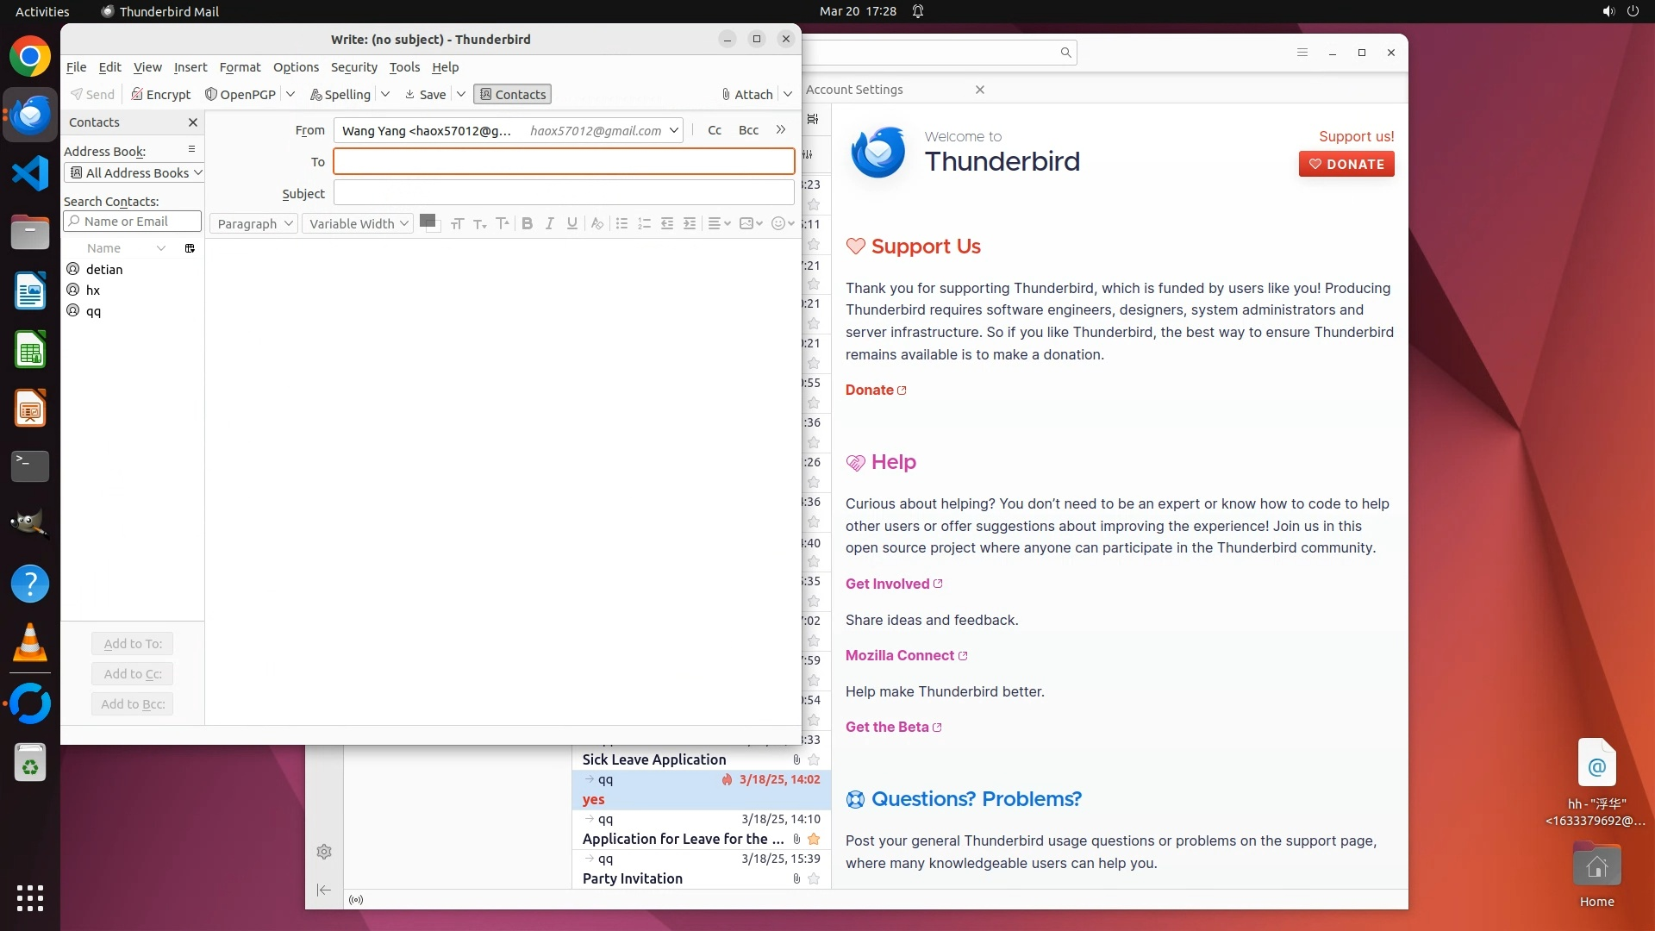The image size is (1655, 931).
Task: Open the Security menu
Action: 353,67
